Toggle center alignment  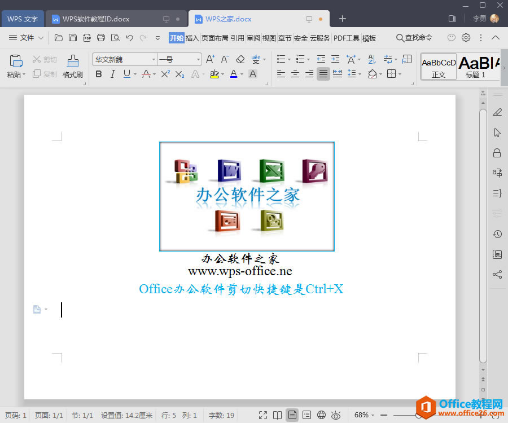point(295,74)
